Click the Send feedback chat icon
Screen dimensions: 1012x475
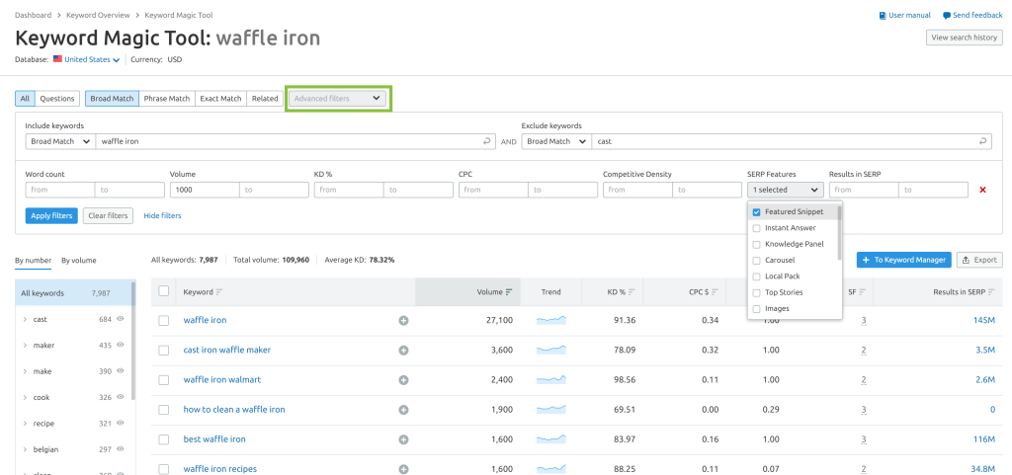(947, 16)
